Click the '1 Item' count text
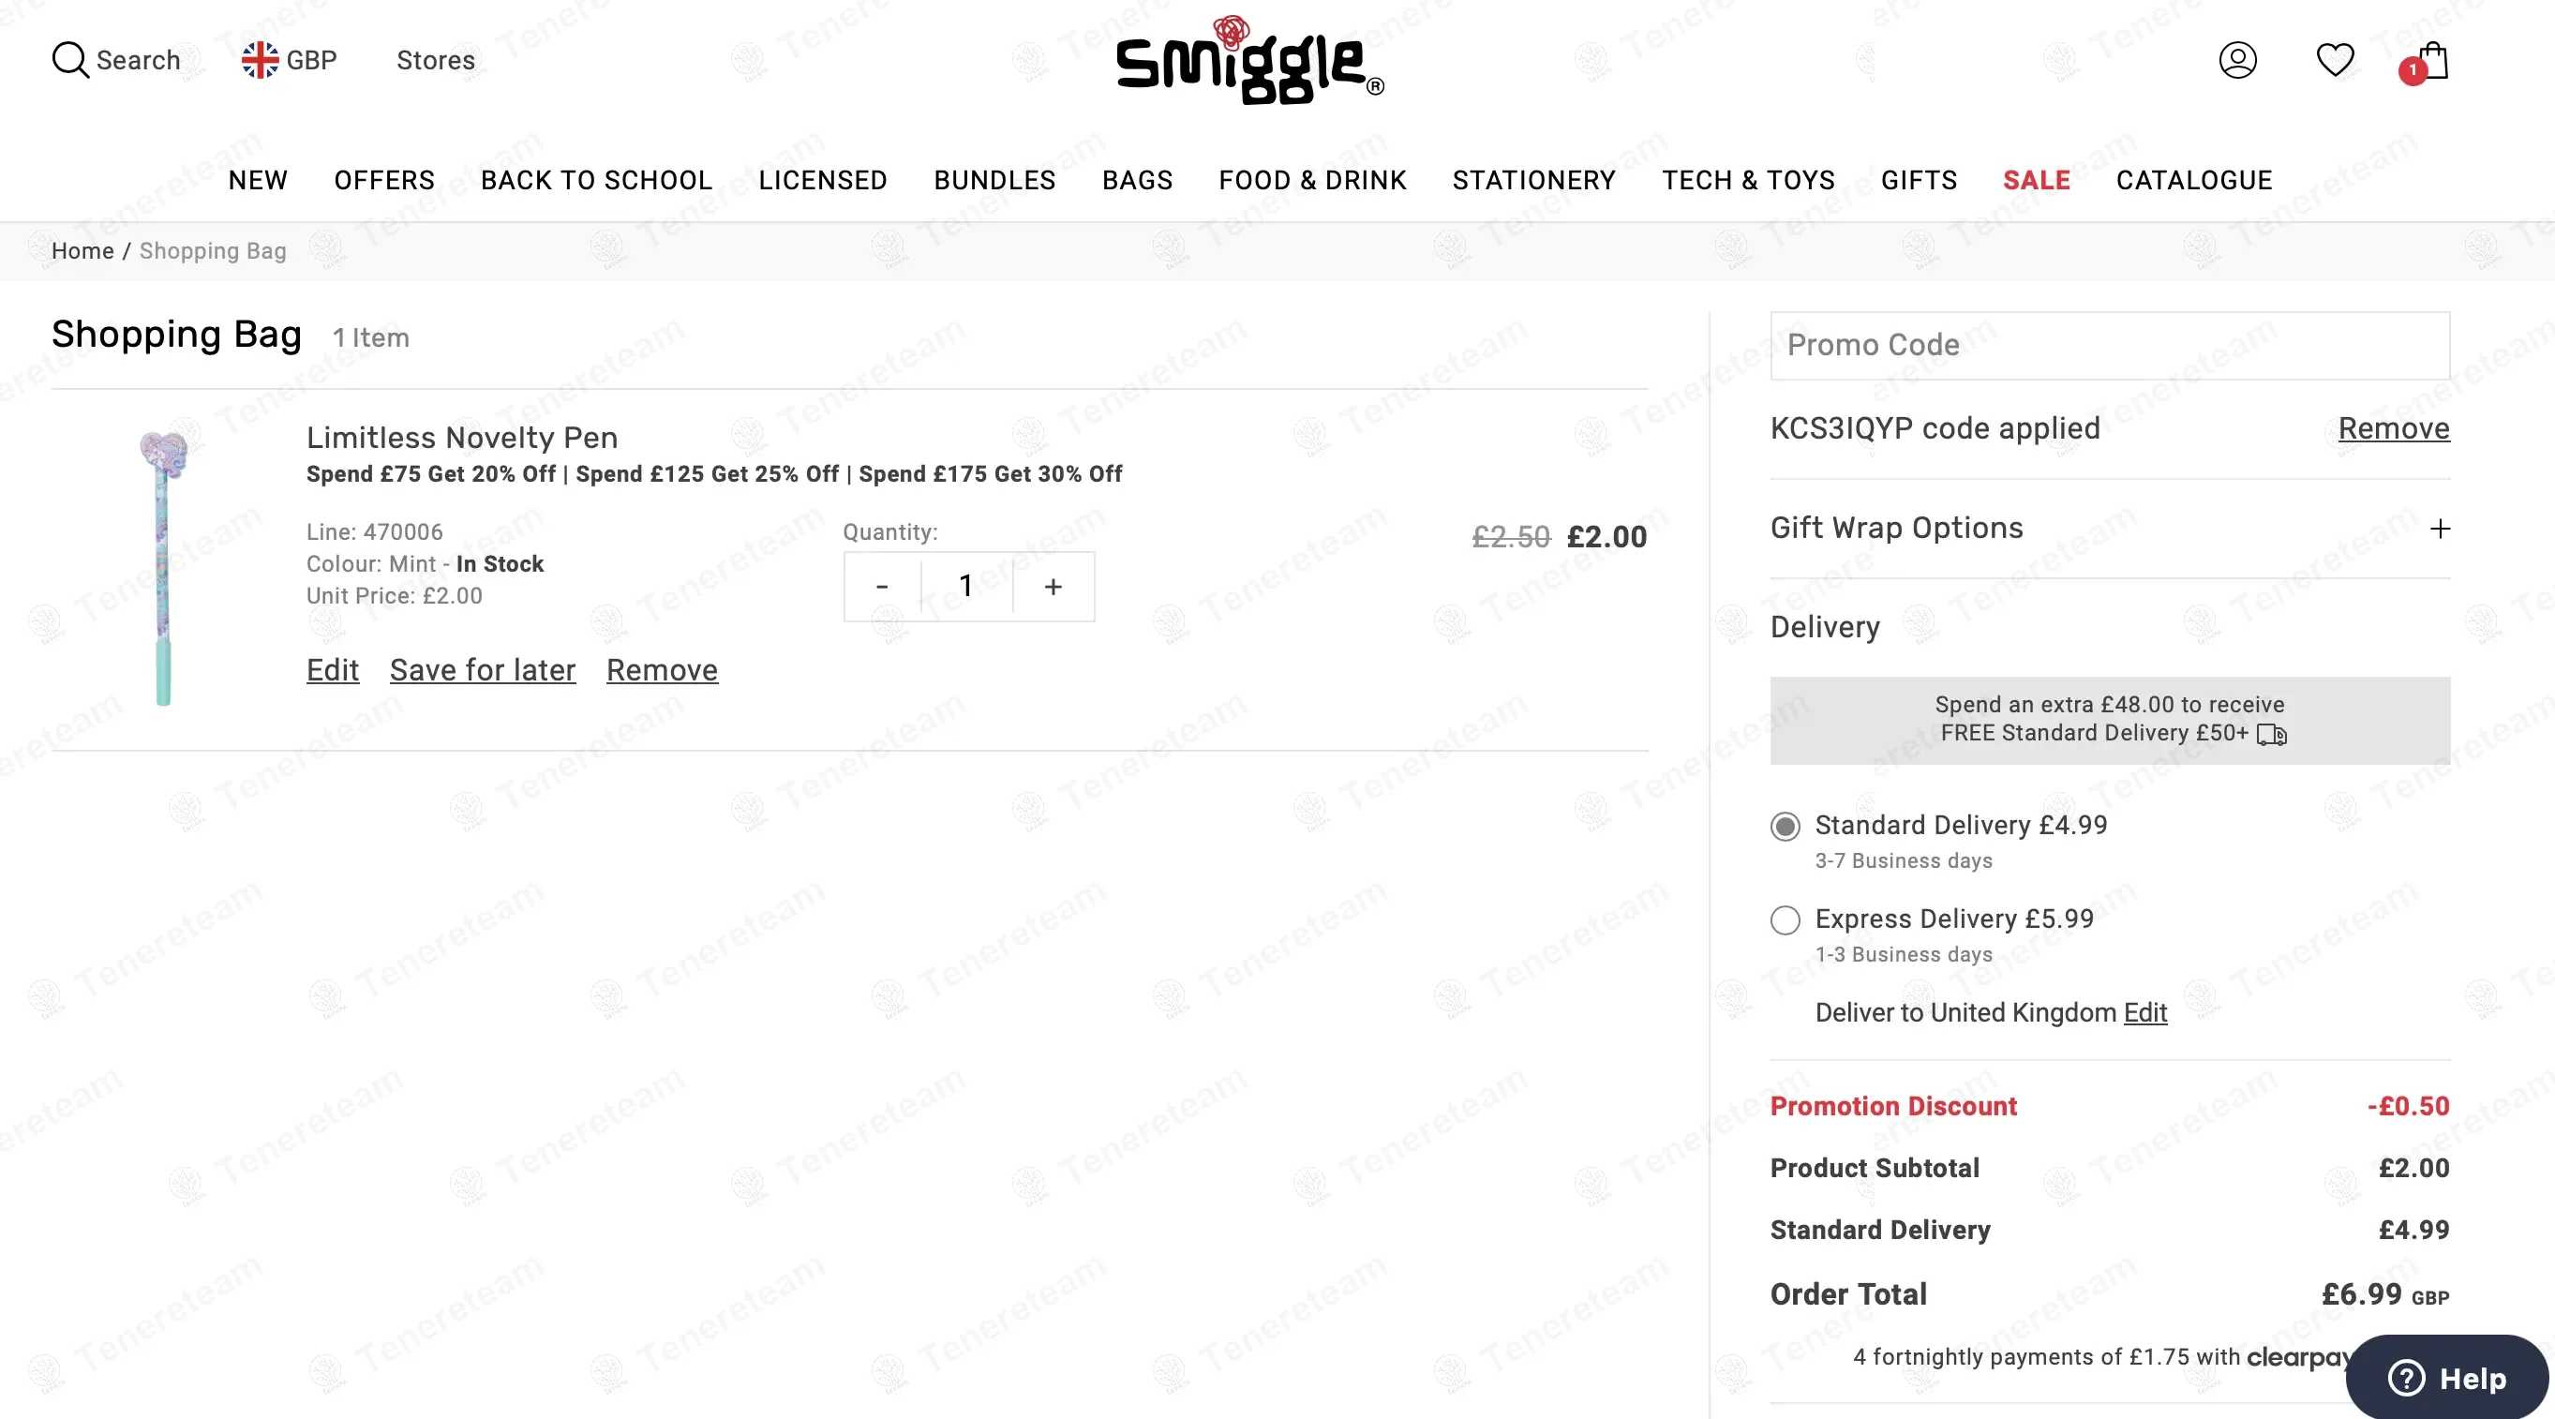 pyautogui.click(x=371, y=338)
